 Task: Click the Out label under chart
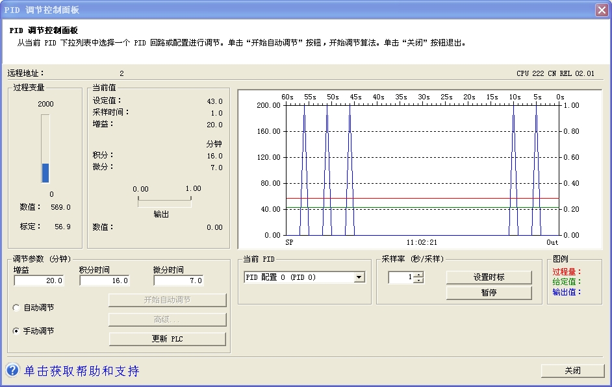[552, 242]
